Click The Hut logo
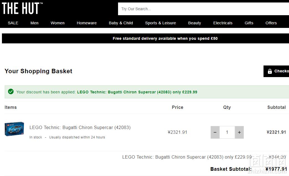The width and height of the screenshot is (289, 176). click(22, 9)
